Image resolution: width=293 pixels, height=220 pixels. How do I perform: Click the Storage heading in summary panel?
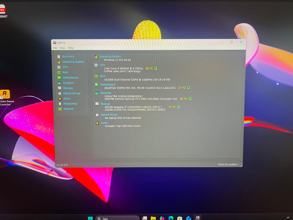[105, 104]
